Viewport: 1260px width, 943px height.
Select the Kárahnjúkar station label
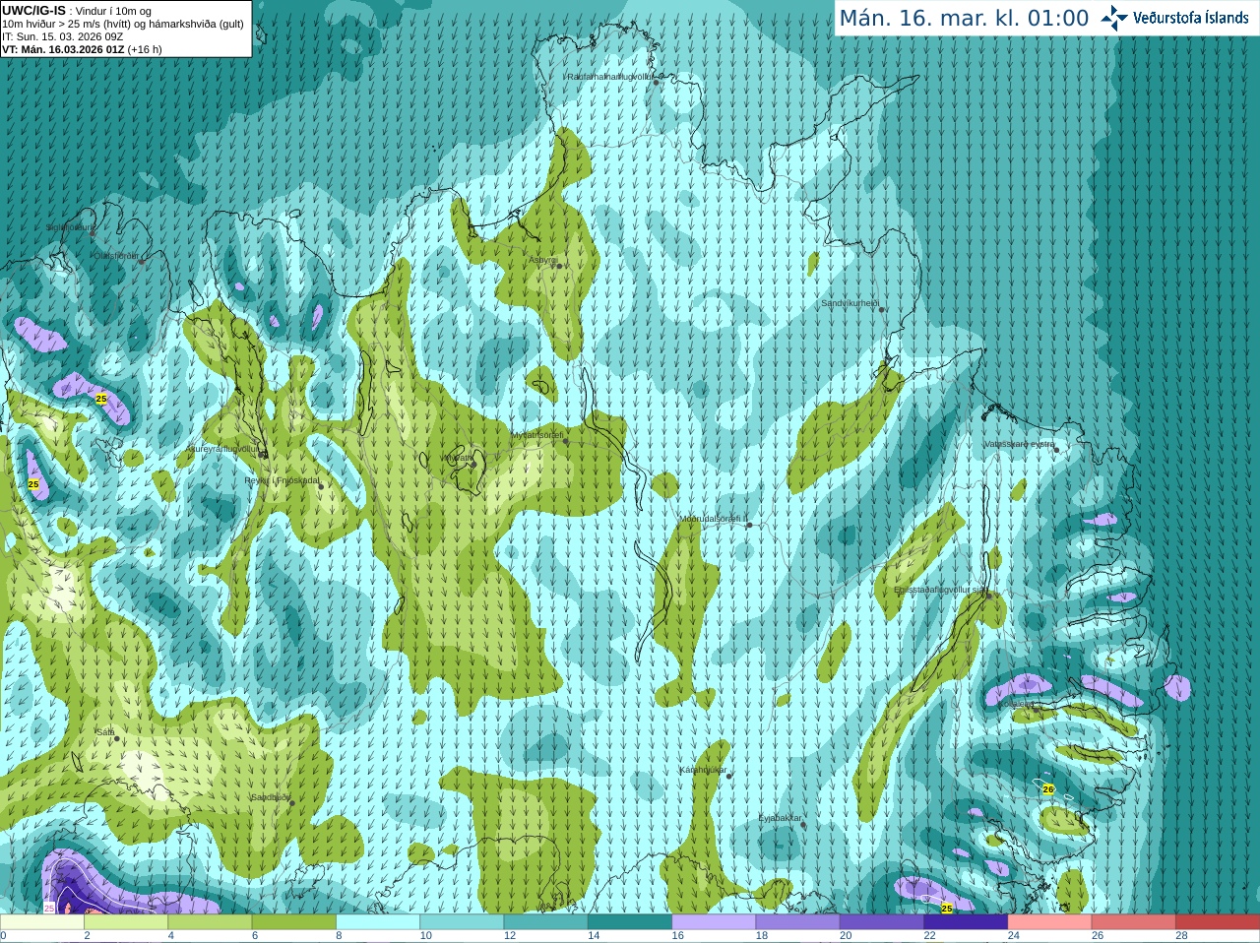coord(703,770)
